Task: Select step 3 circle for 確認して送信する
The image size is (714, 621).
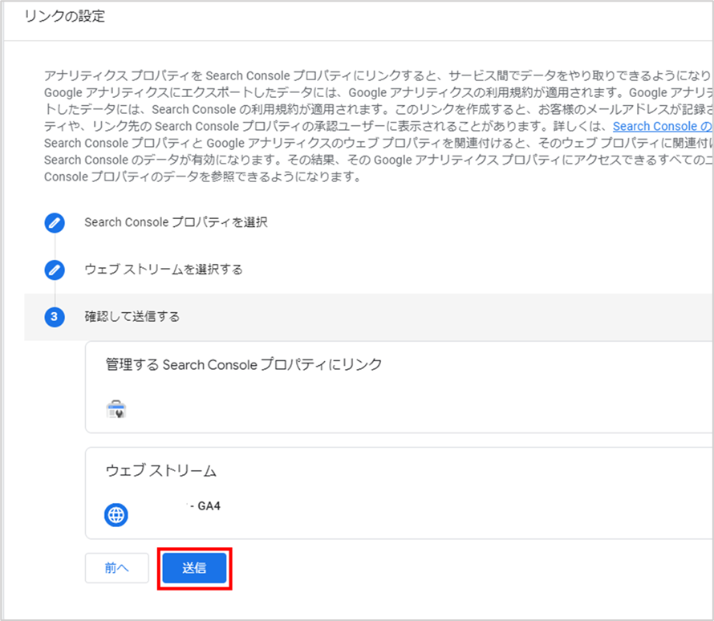Action: (55, 317)
